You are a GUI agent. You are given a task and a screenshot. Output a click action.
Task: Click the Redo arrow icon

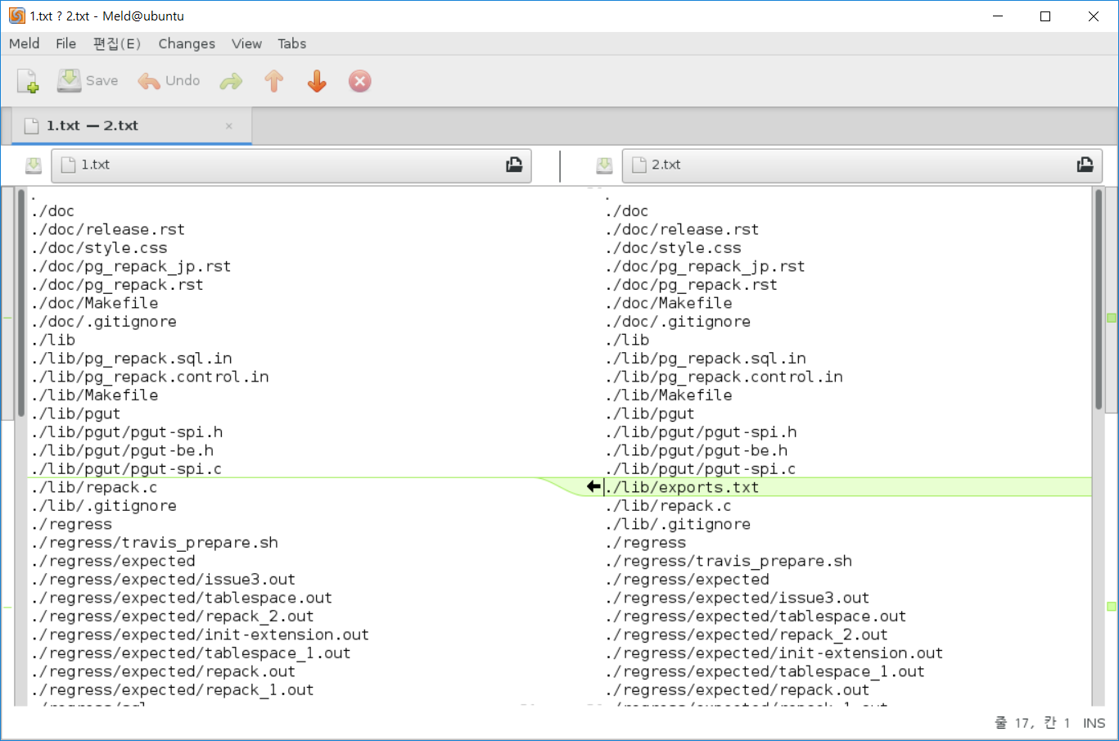(x=230, y=80)
